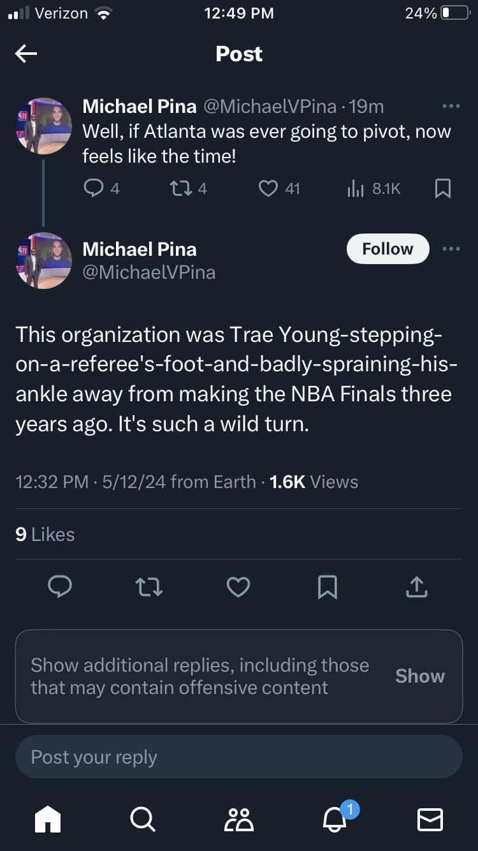Open Michael Pina's avatar on main post
This screenshot has width=478, height=851.
click(x=44, y=260)
